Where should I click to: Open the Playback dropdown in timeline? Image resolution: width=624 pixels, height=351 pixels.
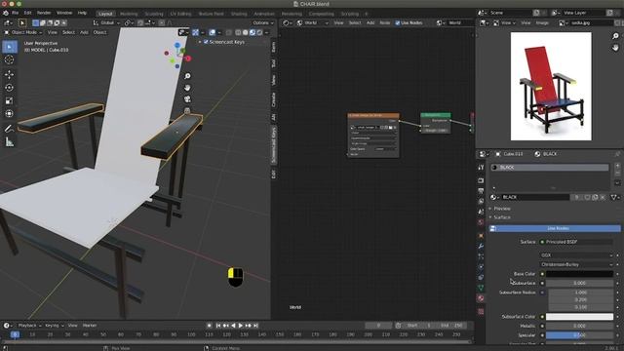coord(29,326)
